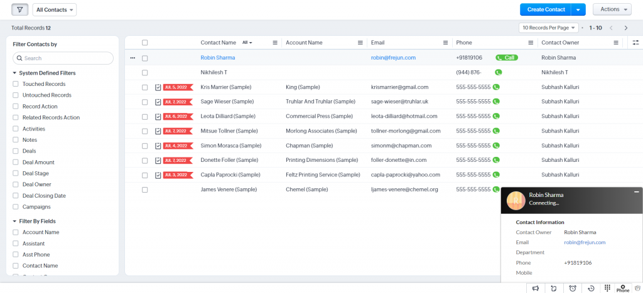Click the Search filters input field
The image size is (643, 293).
point(63,58)
